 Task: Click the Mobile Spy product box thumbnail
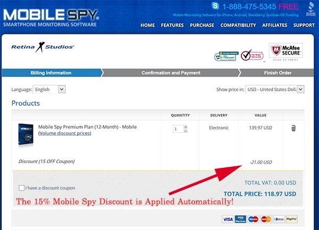pos(26,134)
